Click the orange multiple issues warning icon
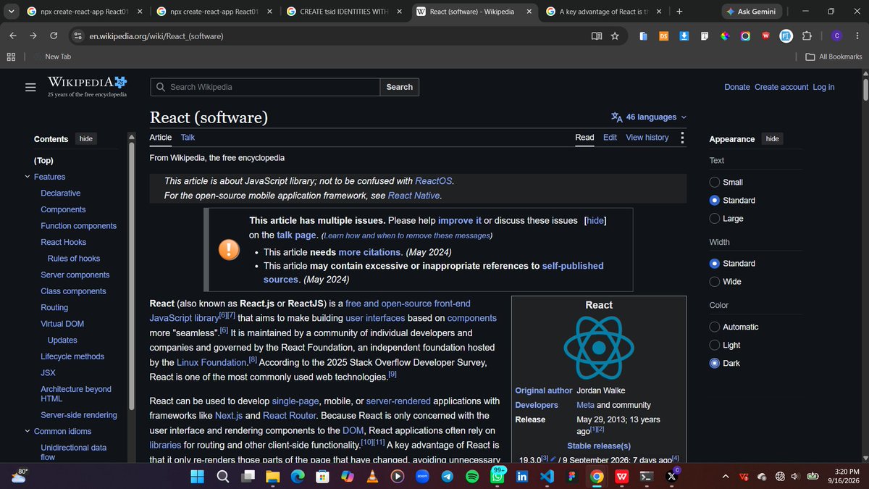The width and height of the screenshot is (869, 489). pyautogui.click(x=230, y=250)
